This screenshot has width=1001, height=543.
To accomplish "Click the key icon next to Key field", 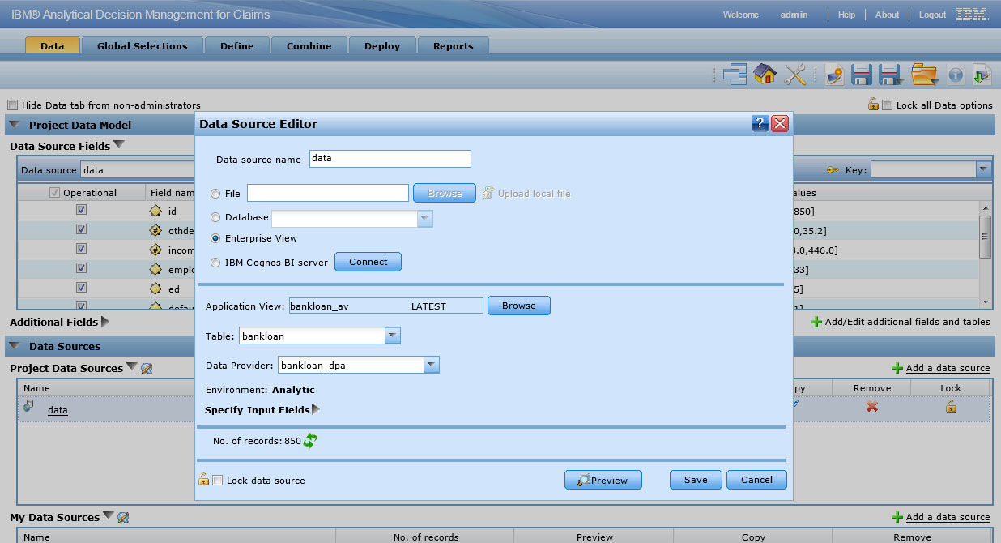I will point(833,169).
